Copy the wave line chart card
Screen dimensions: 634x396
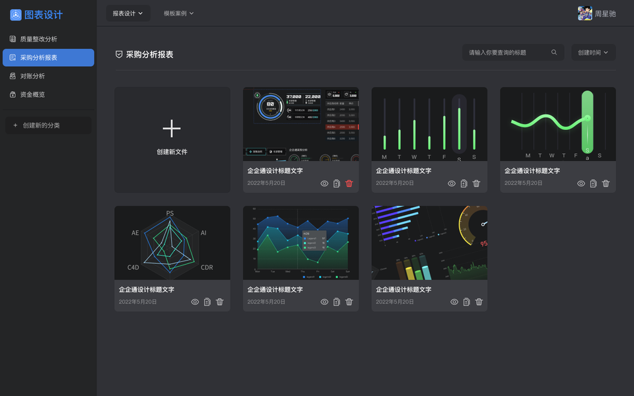click(x=593, y=183)
